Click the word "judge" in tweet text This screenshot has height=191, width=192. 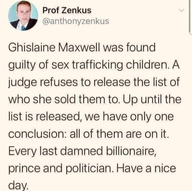pos(21,82)
